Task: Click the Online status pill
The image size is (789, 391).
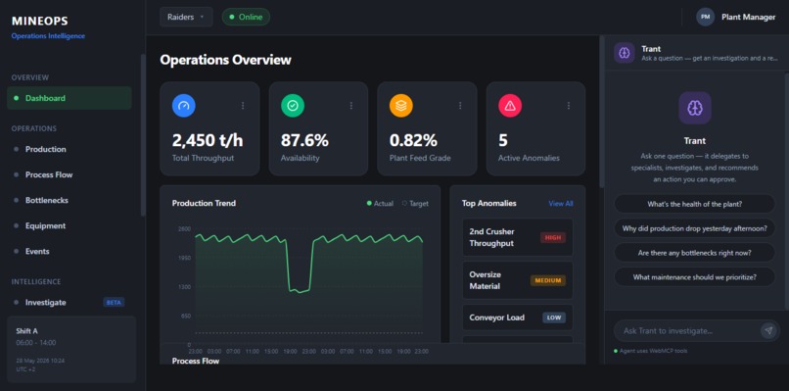Action: [246, 17]
